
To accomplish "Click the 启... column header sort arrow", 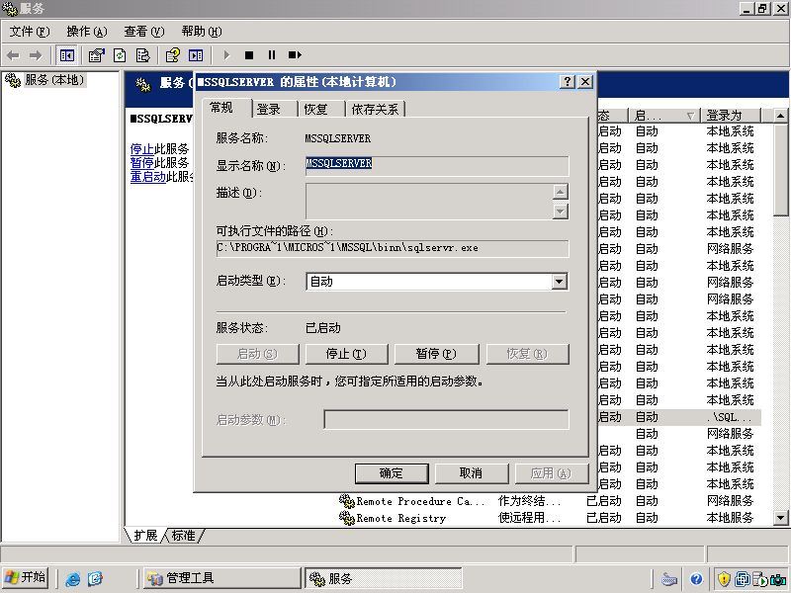I will (x=690, y=116).
